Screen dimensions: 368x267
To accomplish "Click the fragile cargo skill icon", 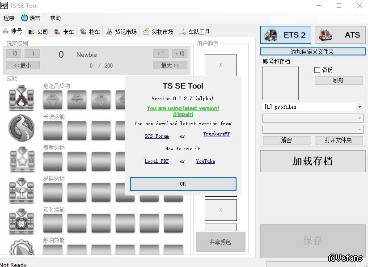I will pos(21,190).
